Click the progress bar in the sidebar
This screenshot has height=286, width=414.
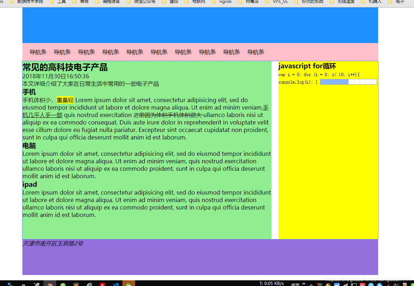348,82
